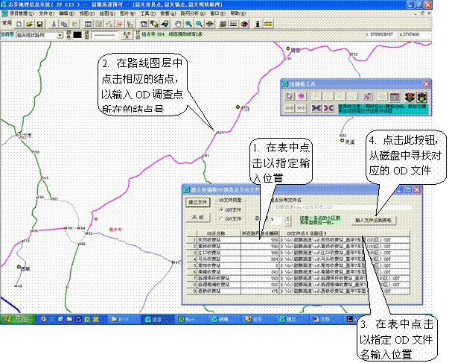Open the 工具 menu
Viewport: 449px width, 363px height.
coord(148,13)
